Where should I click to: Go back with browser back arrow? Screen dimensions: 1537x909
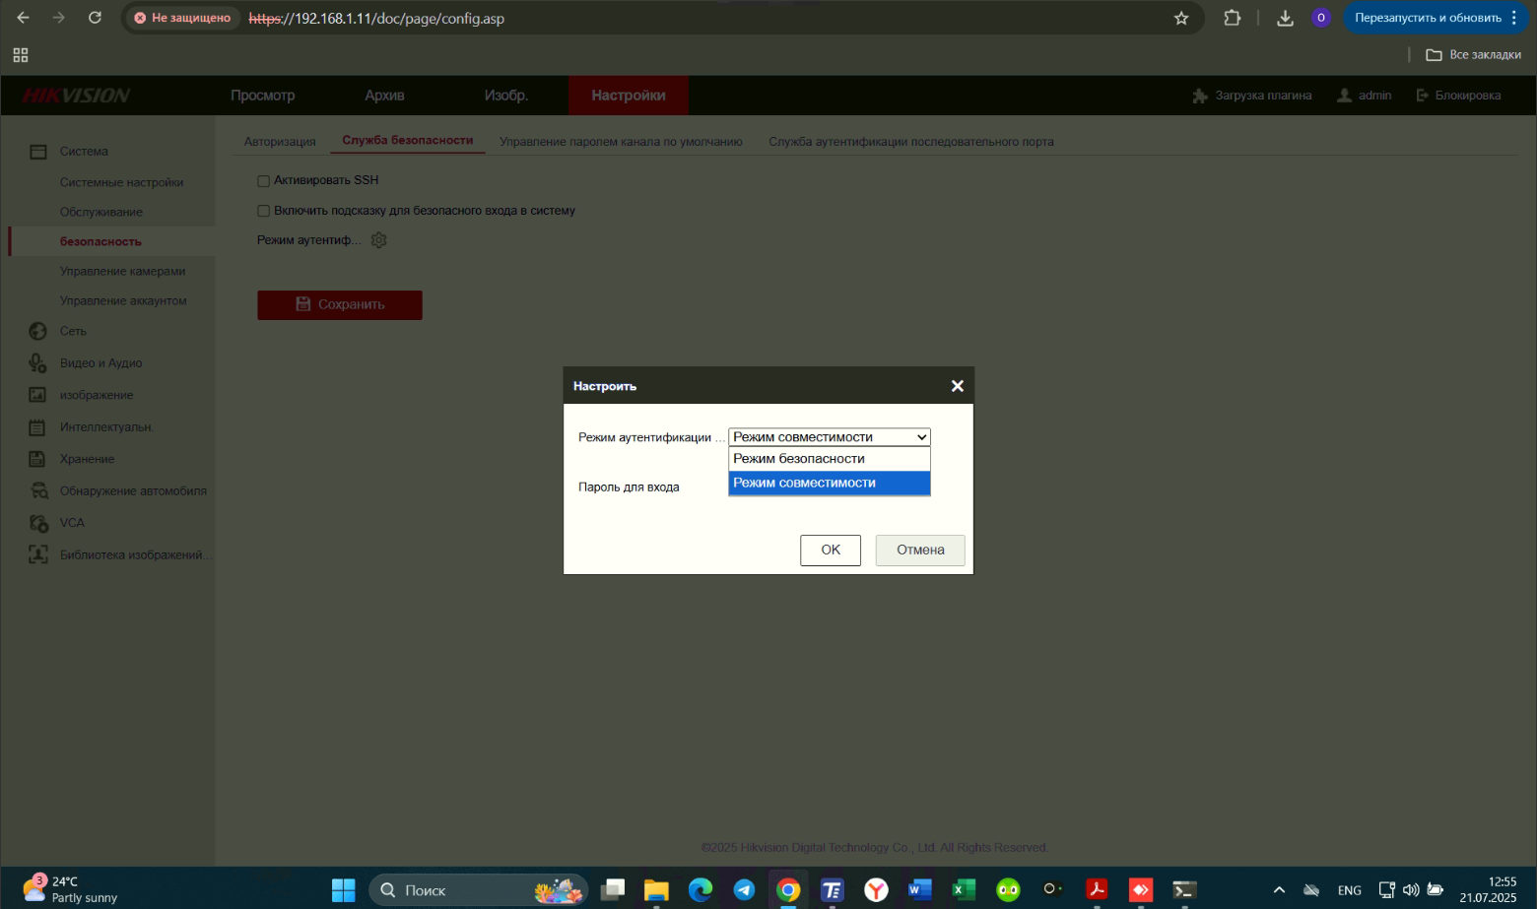click(x=24, y=18)
